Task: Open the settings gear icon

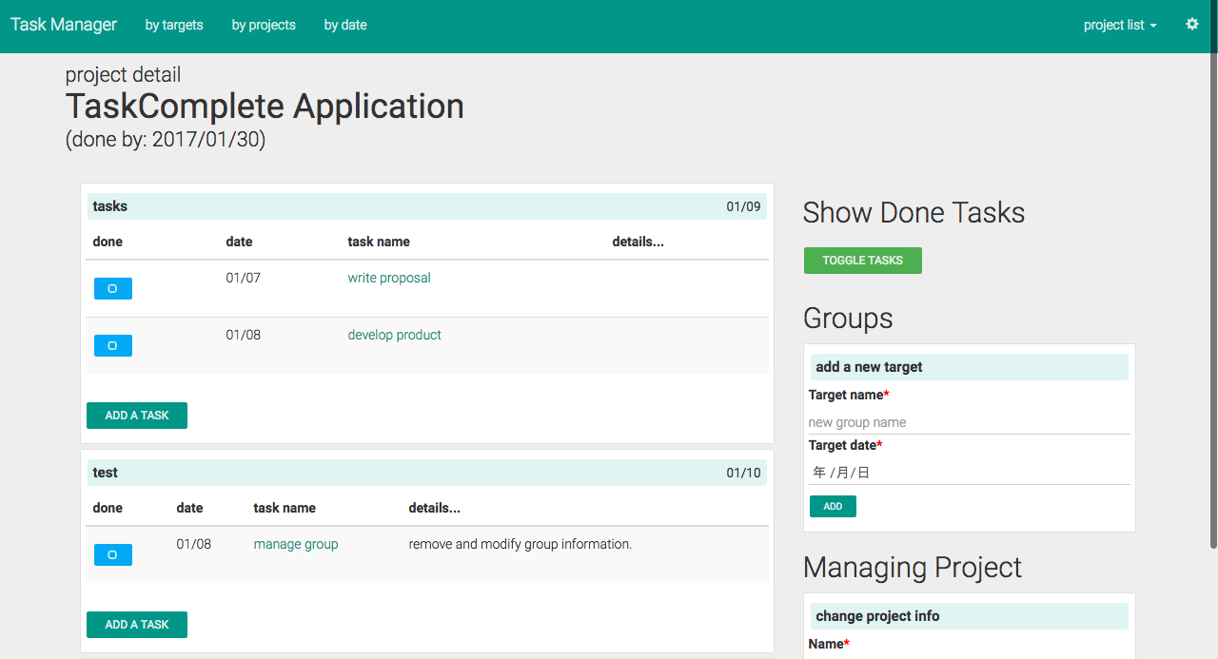Action: [1191, 25]
